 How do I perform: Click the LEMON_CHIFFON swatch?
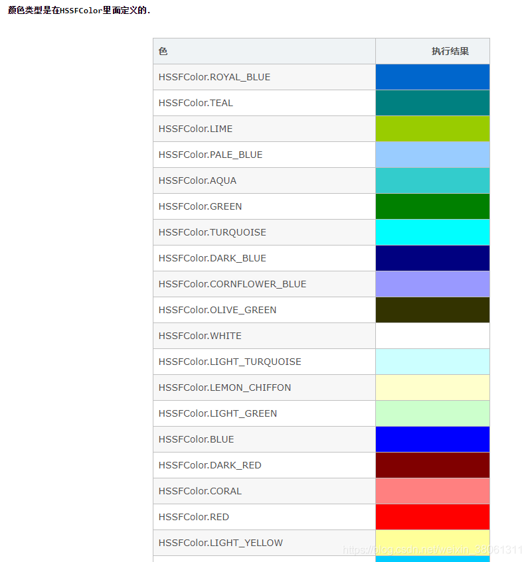click(x=432, y=387)
